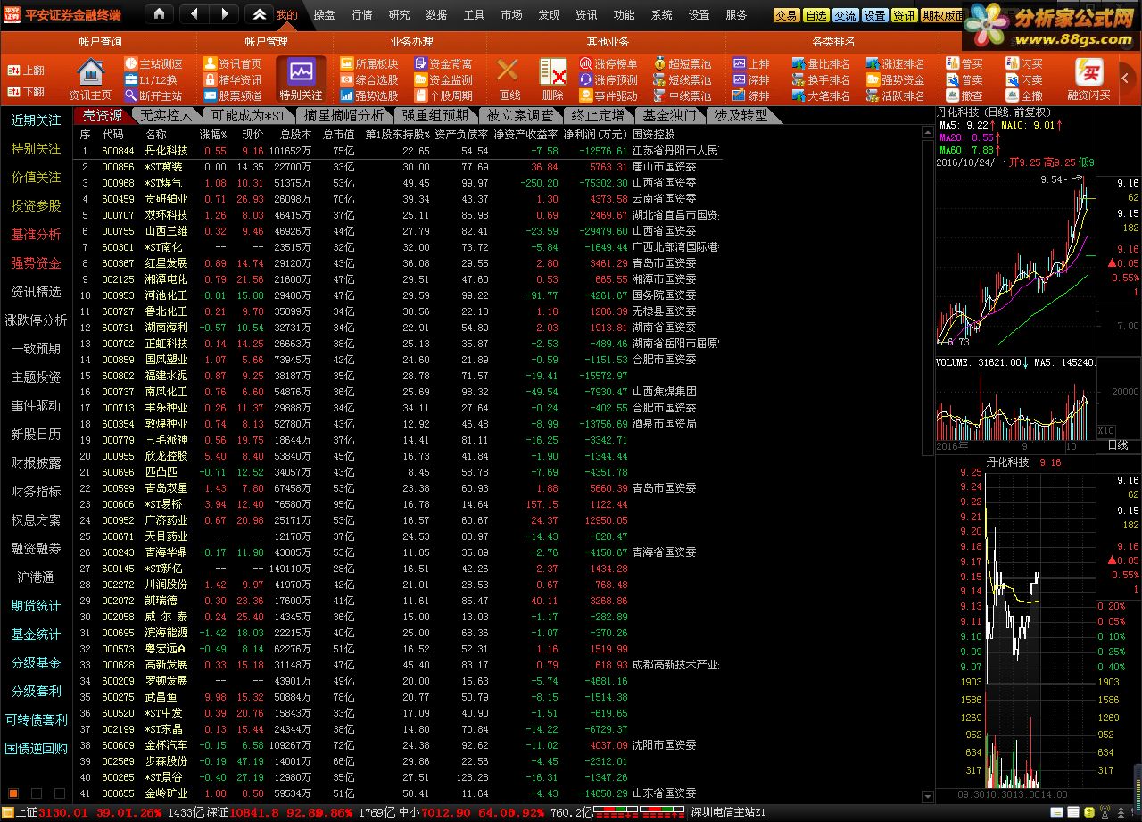The height and width of the screenshot is (822, 1142).
Task: Click the 交流 shortcut button
Action: [x=845, y=16]
